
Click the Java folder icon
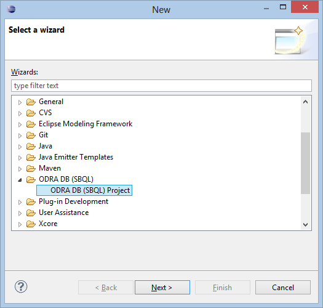[31, 147]
